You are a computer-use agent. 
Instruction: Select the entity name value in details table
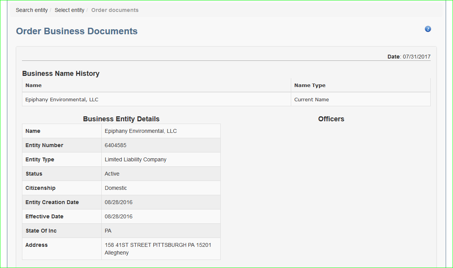point(141,131)
